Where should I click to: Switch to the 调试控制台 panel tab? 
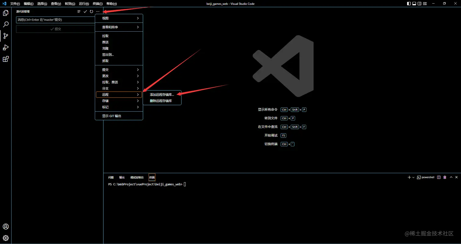point(137,177)
